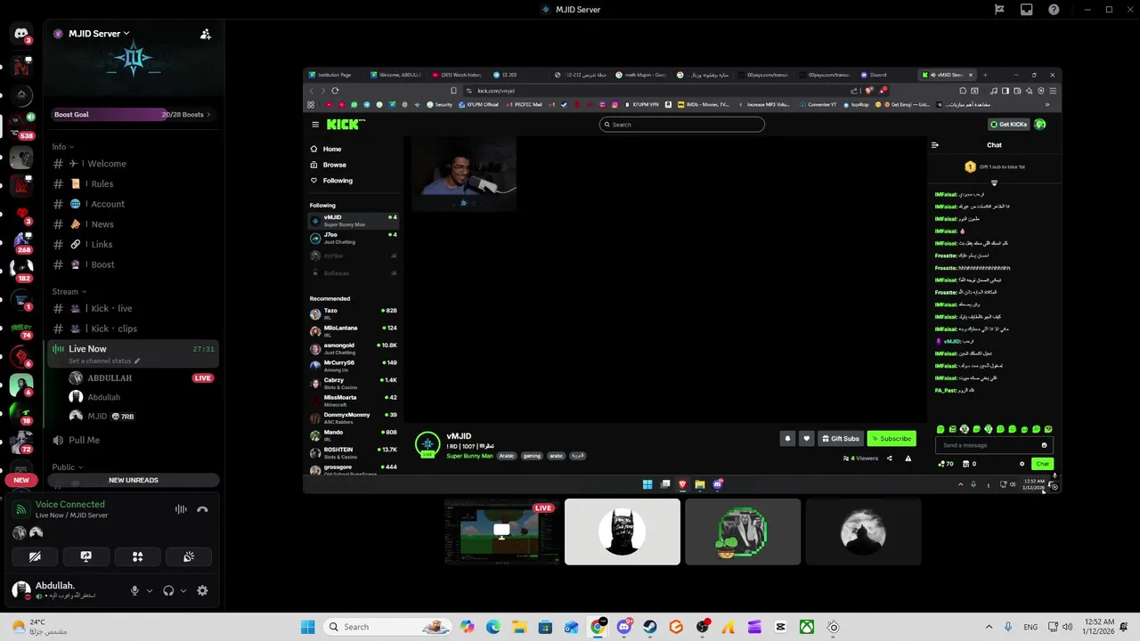
Task: Click Subscribe button on streamed Kick page
Action: tap(892, 438)
